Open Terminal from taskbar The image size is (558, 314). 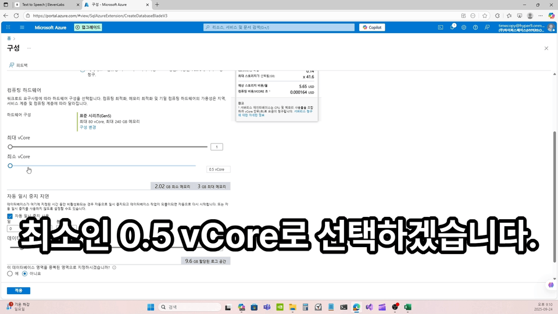tap(344, 307)
